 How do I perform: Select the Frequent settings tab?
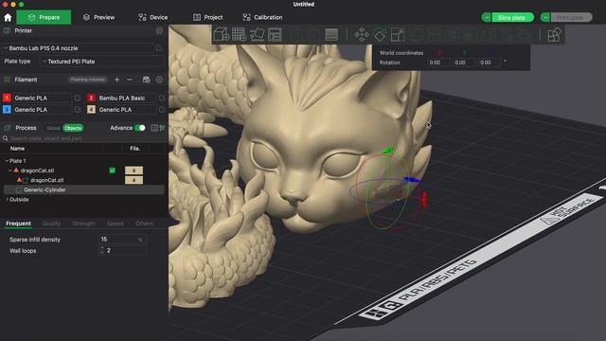[x=19, y=224]
